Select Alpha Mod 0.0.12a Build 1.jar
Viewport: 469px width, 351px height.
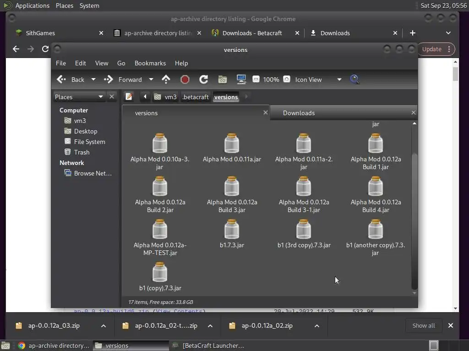(376, 152)
